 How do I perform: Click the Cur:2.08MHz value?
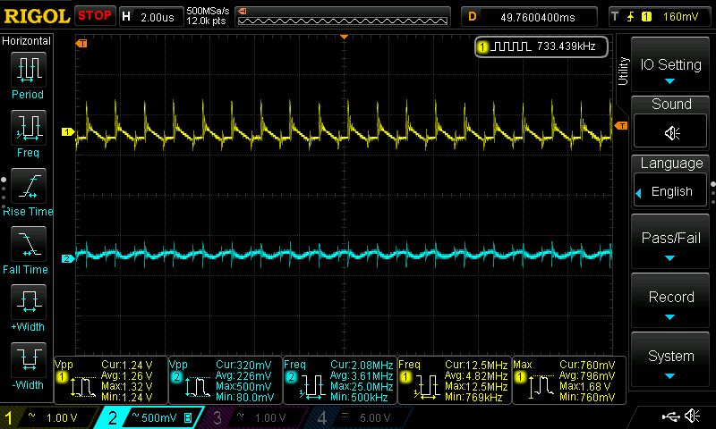[362, 365]
